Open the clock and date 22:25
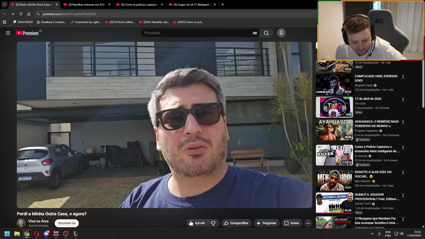The height and width of the screenshot is (239, 425). [414, 234]
